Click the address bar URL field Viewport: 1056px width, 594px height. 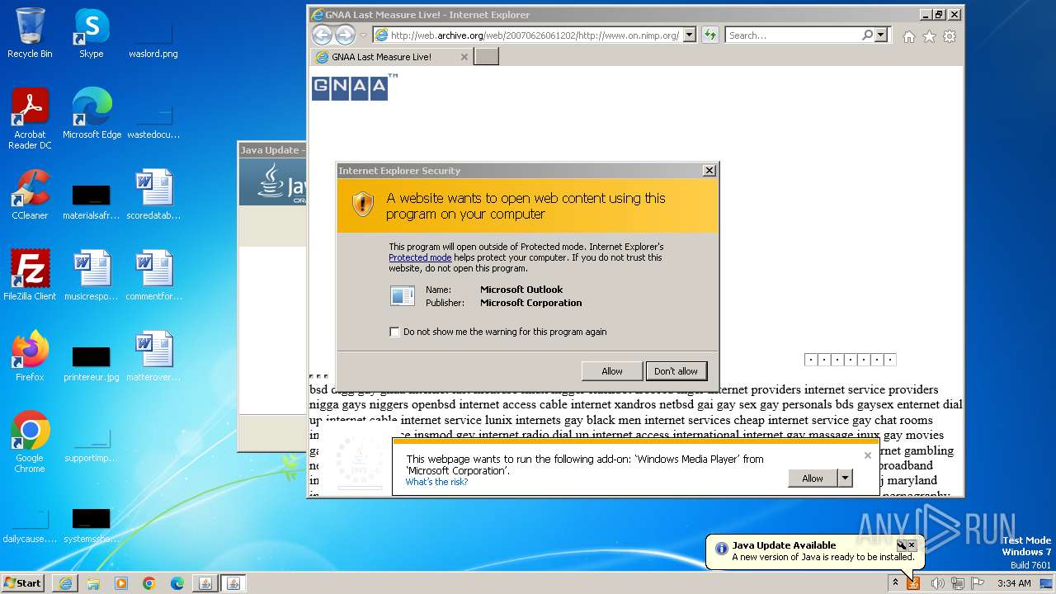pos(534,35)
